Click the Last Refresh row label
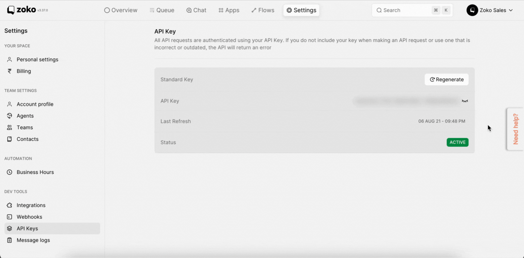The height and width of the screenshot is (258, 524). tap(176, 121)
